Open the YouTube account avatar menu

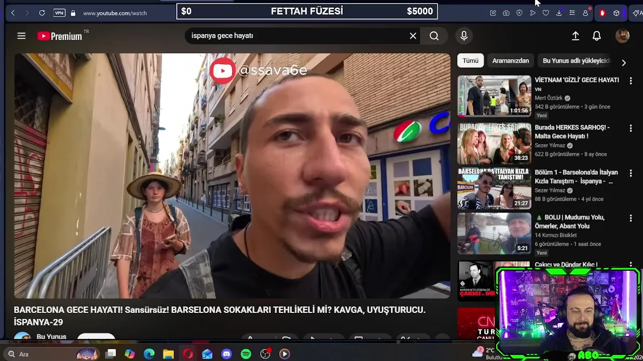tap(622, 36)
